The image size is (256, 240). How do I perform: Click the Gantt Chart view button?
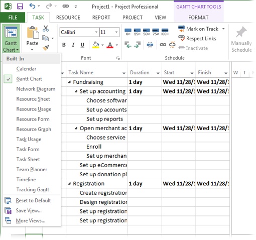(x=11, y=39)
